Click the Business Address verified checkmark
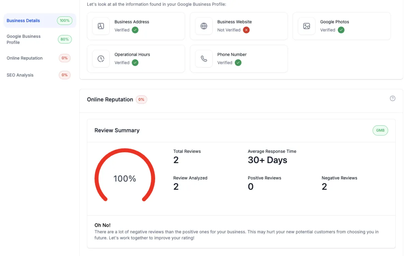This screenshot has width=409, height=256. 135,30
